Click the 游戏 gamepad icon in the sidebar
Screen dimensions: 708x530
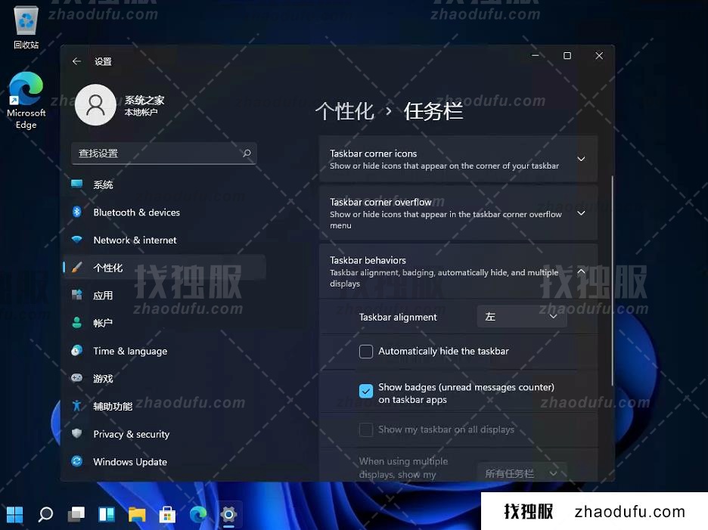76,378
